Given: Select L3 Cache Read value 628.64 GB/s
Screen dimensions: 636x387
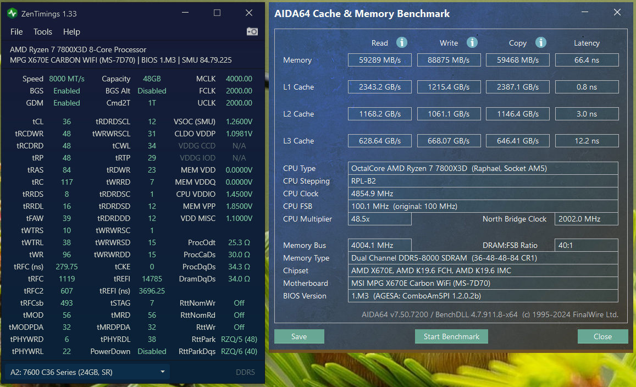Looking at the screenshot, I should (x=380, y=141).
